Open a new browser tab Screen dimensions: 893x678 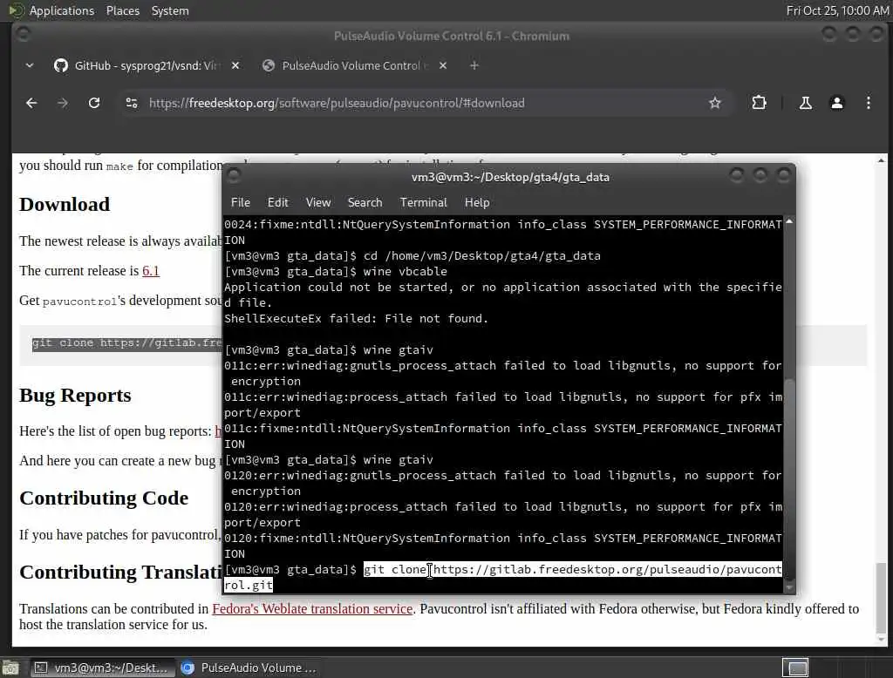474,65
